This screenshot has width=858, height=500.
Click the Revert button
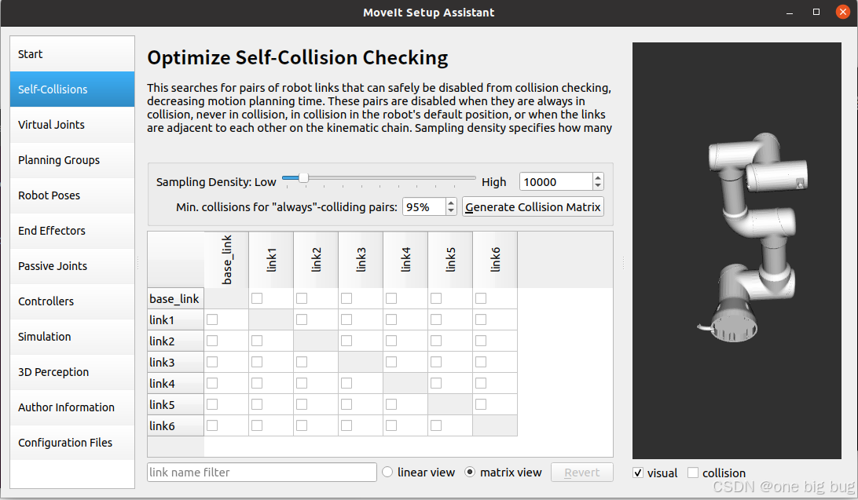581,473
